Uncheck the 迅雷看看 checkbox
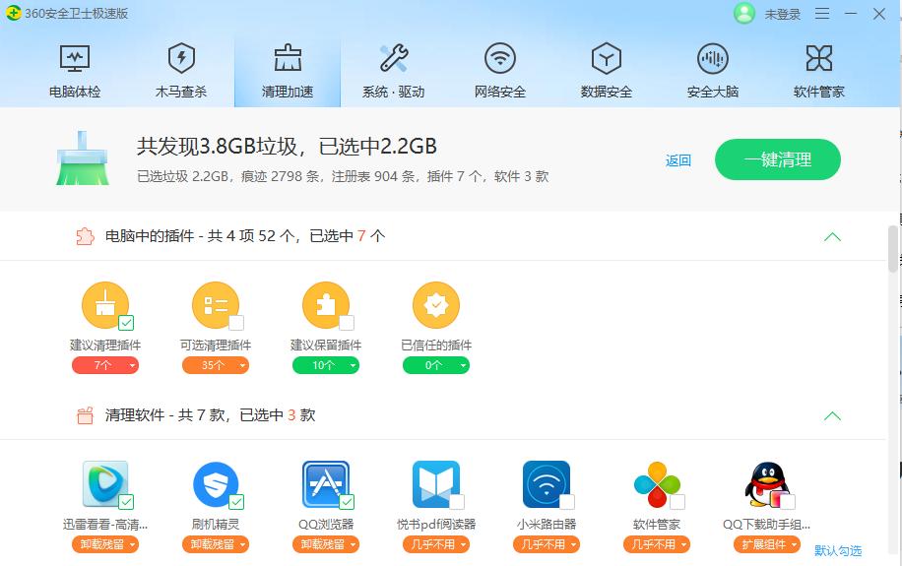 pyautogui.click(x=126, y=502)
